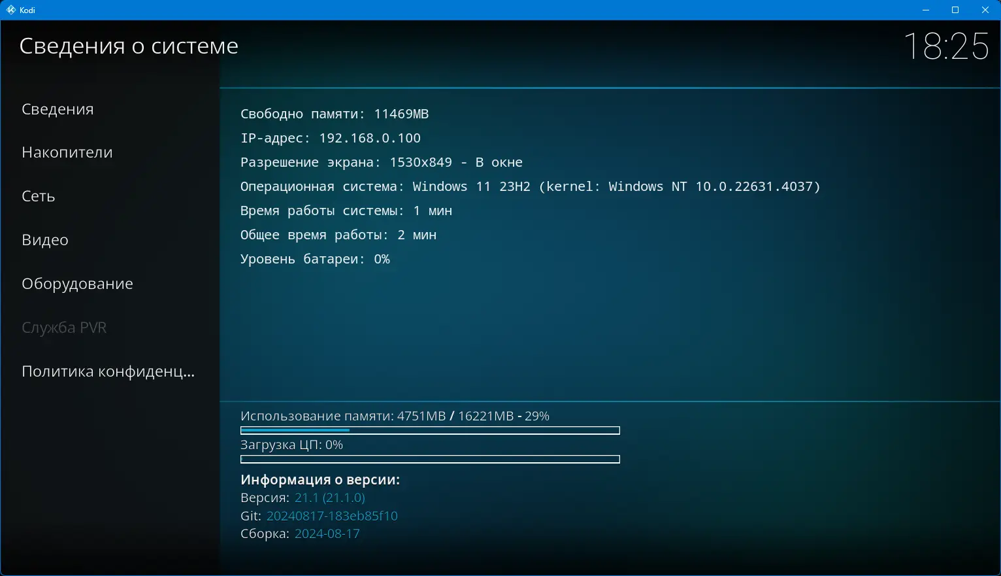1001x576 pixels.
Task: Switch to the Сеть section
Action: pyautogui.click(x=110, y=196)
